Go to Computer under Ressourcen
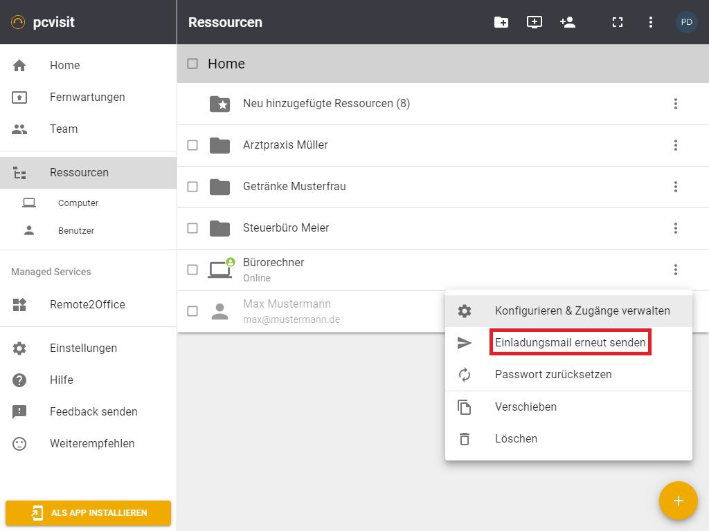 (x=78, y=203)
